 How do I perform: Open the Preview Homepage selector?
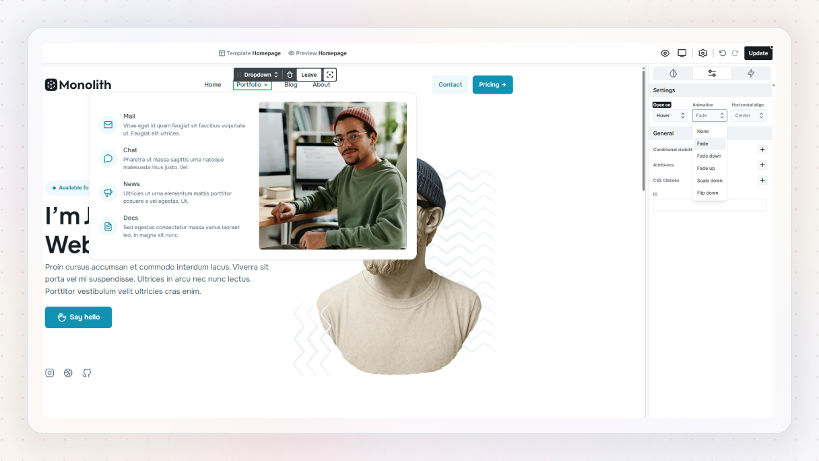(317, 53)
